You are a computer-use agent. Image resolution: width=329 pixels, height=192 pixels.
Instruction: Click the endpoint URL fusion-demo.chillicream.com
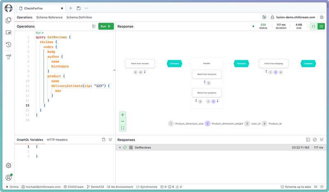296,17
